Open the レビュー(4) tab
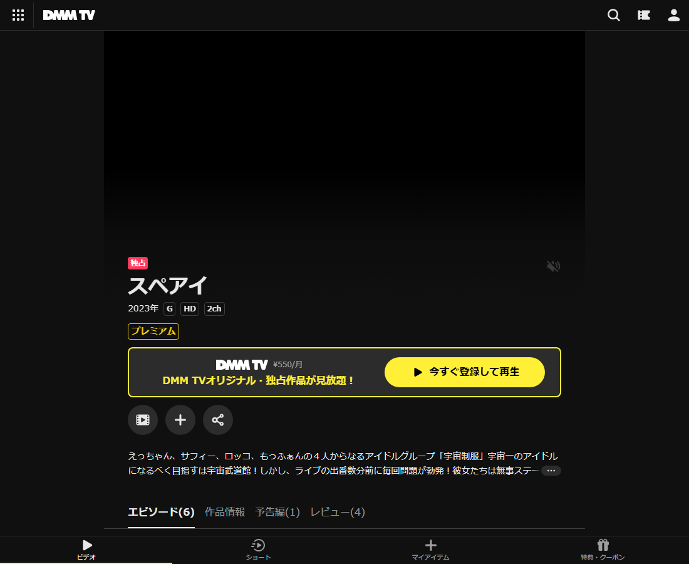The width and height of the screenshot is (689, 564). click(x=338, y=512)
